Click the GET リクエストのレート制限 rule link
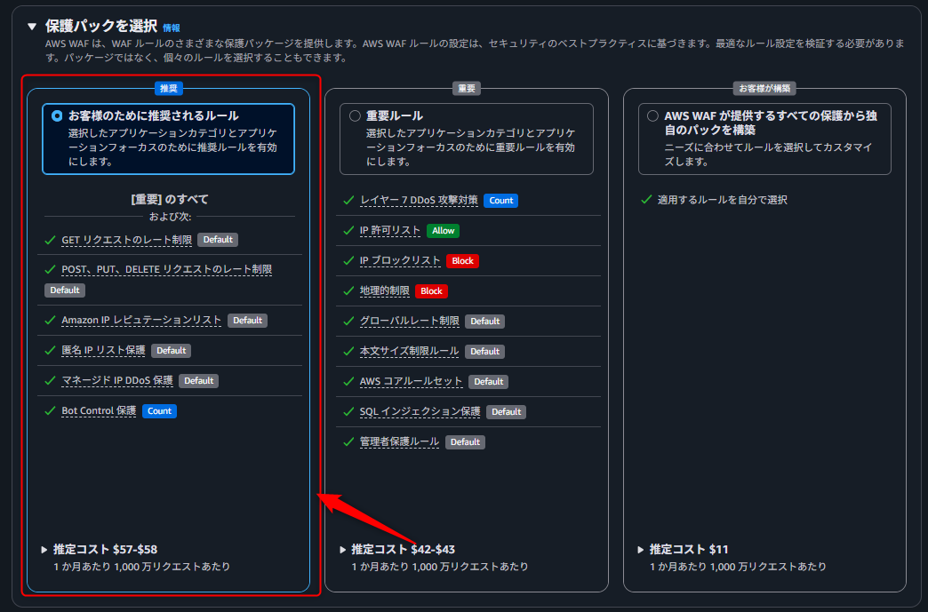This screenshot has width=928, height=612. pyautogui.click(x=126, y=240)
